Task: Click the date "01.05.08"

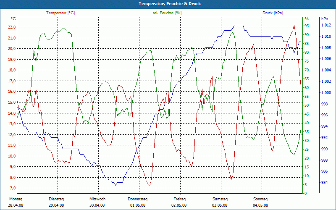Action: 138,205
